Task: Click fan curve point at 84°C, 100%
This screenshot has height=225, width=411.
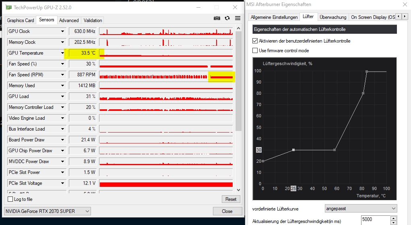Action: pyautogui.click(x=367, y=72)
